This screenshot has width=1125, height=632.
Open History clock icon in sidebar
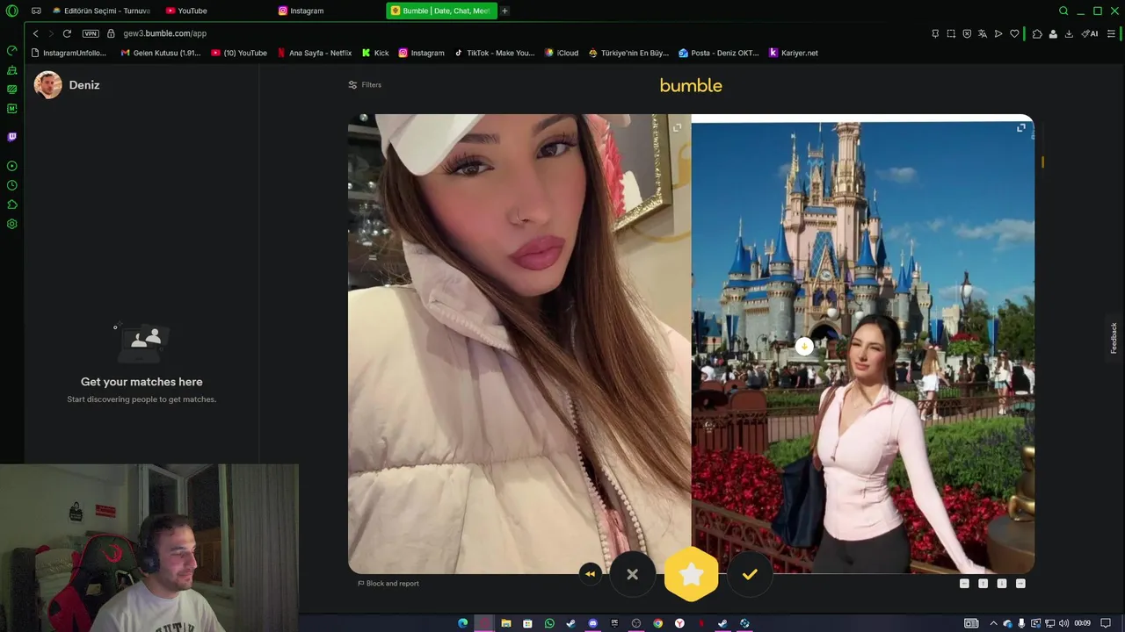click(x=12, y=185)
